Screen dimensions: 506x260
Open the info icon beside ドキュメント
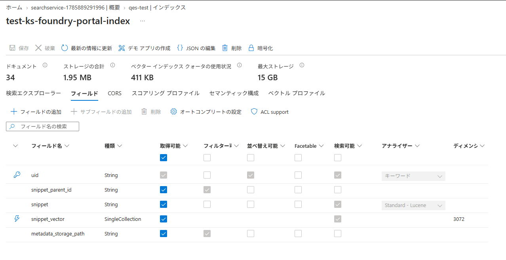45,65
